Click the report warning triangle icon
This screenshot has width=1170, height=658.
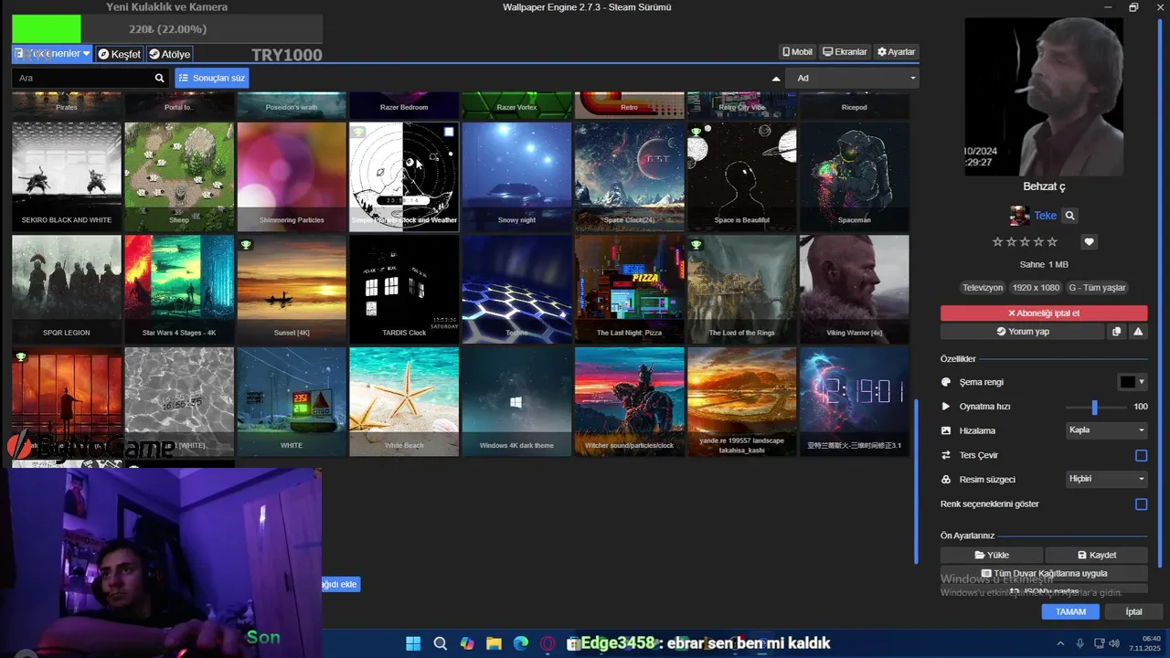click(1138, 332)
